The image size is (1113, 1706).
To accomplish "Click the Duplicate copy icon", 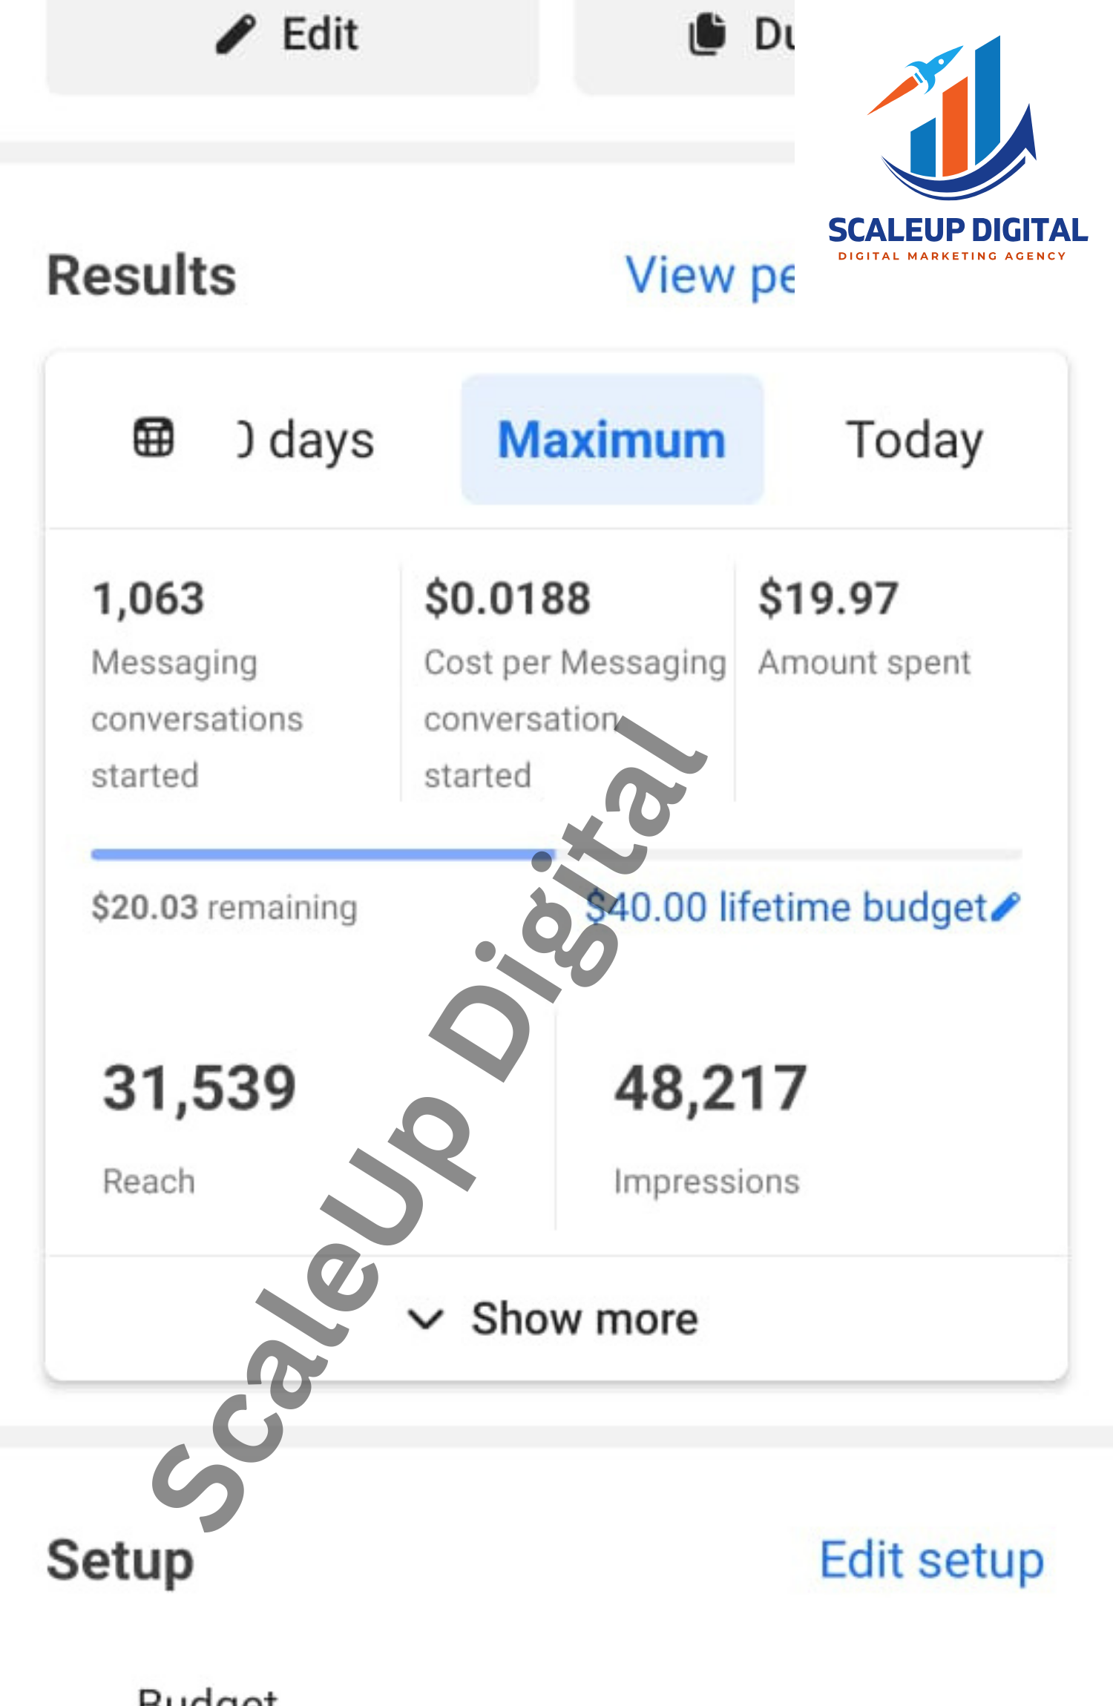I will (707, 34).
